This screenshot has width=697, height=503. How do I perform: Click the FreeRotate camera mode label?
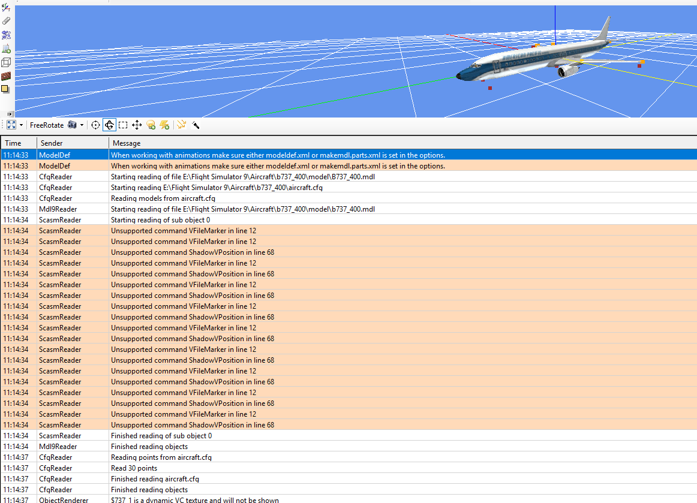click(x=47, y=125)
